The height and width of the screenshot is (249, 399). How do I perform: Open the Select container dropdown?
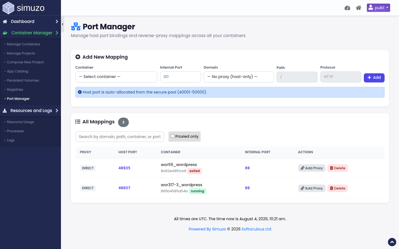pos(116,77)
